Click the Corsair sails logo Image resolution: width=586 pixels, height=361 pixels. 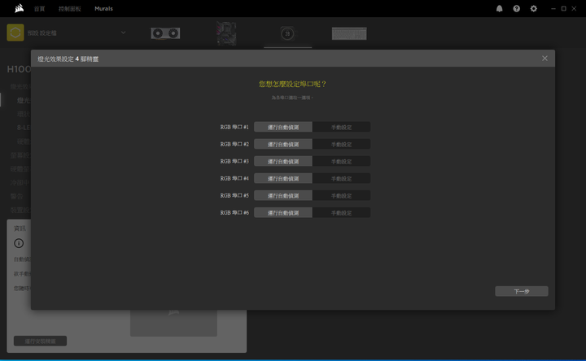pyautogui.click(x=19, y=8)
